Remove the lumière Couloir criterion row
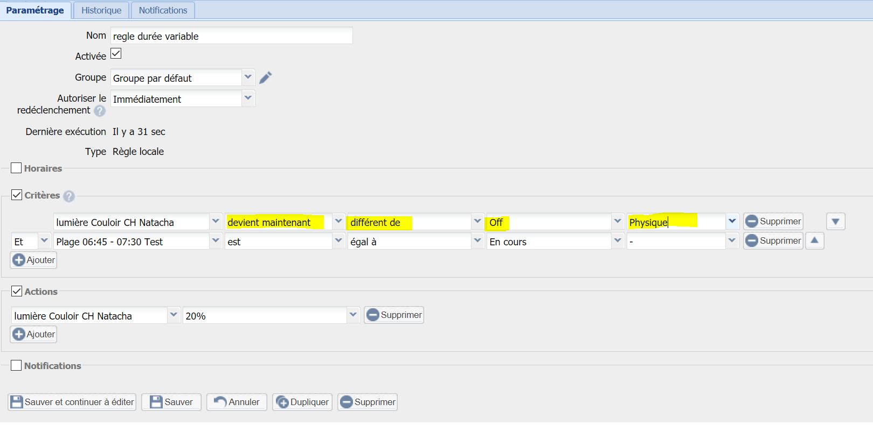The image size is (873, 425). pos(773,222)
